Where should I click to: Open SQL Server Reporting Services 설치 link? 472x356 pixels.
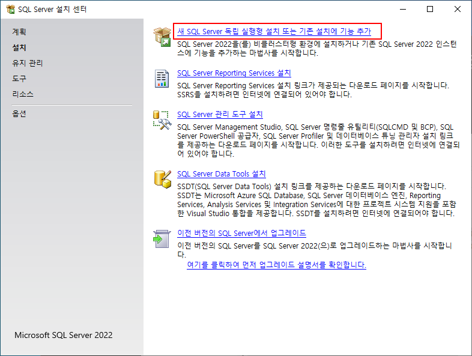(x=234, y=73)
